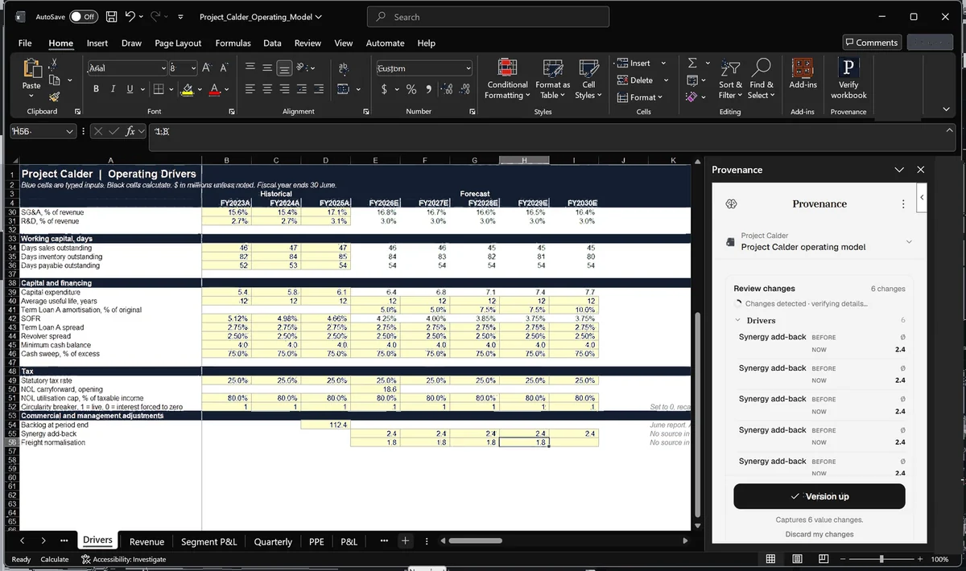Click the Paste clipboard icon
This screenshot has height=571, width=966.
[x=31, y=69]
